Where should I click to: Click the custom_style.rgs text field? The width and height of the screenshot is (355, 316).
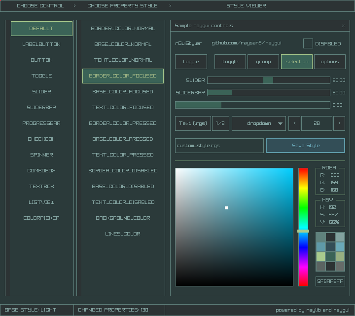219,146
